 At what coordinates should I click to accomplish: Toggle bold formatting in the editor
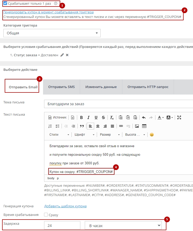click(x=81, y=117)
